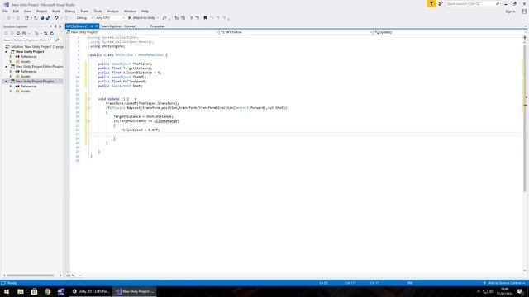Click the Save All toolbar icon
This screenshot has height=297, width=529.
[x=48, y=18]
